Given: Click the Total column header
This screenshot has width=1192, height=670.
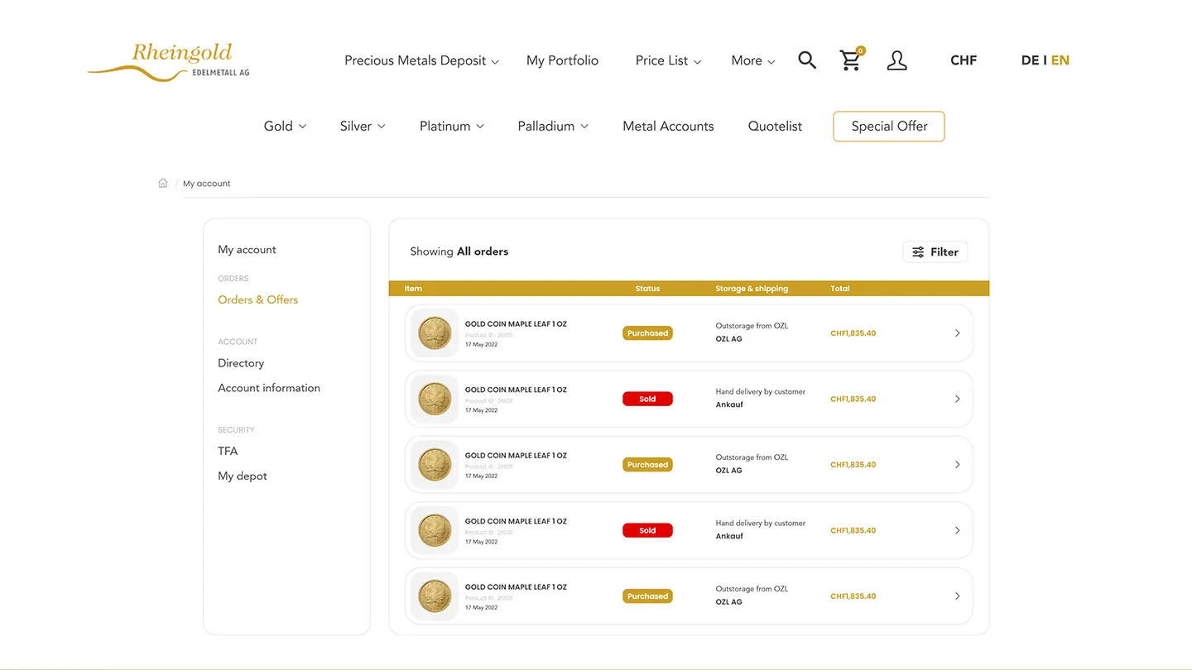Looking at the screenshot, I should point(839,289).
